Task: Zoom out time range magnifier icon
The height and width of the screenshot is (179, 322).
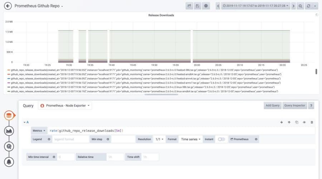Action: point(300,6)
